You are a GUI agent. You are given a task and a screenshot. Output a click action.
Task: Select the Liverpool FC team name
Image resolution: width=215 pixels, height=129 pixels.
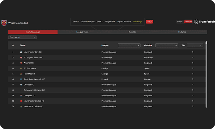pos(30,96)
